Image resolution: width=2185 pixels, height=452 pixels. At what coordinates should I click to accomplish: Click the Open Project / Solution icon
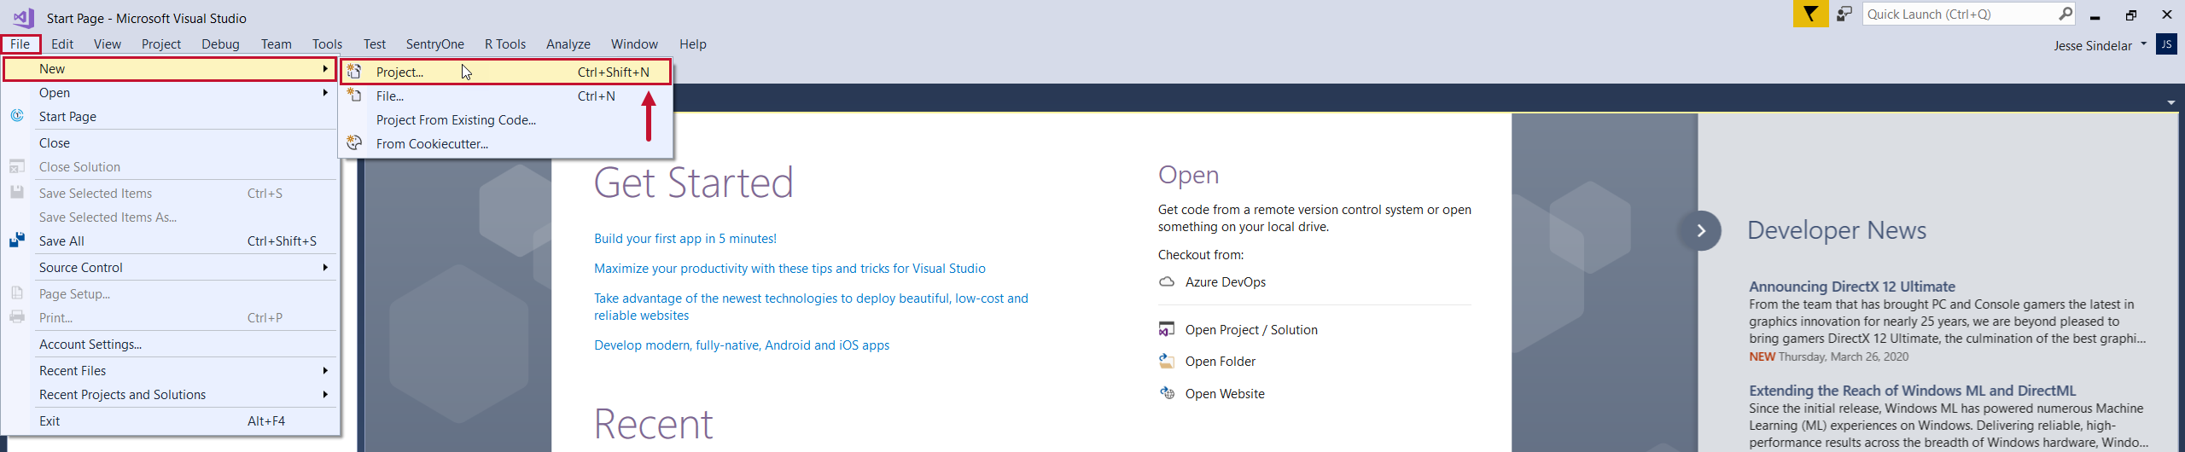tap(1167, 330)
